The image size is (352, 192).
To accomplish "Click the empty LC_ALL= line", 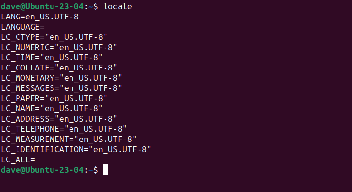I will tap(18, 159).
